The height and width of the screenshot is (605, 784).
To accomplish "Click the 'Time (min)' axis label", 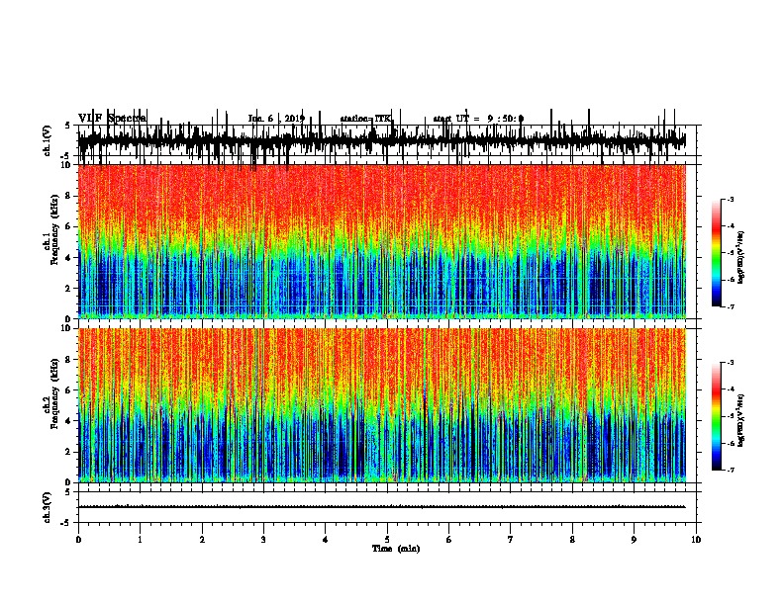I will coord(396,549).
